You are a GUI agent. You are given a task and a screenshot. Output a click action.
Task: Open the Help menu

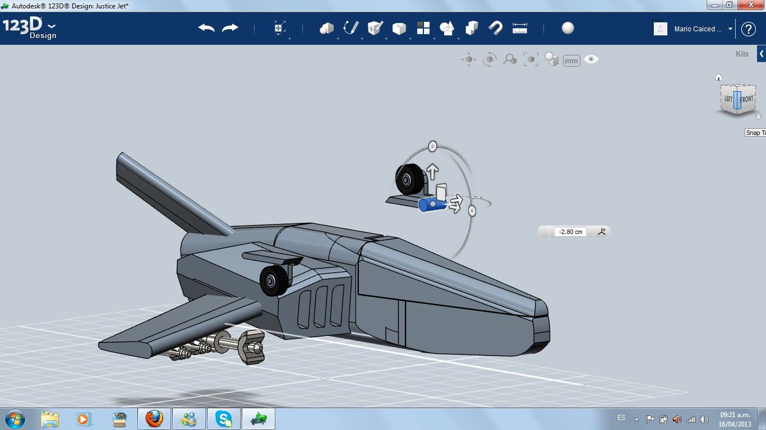[749, 29]
